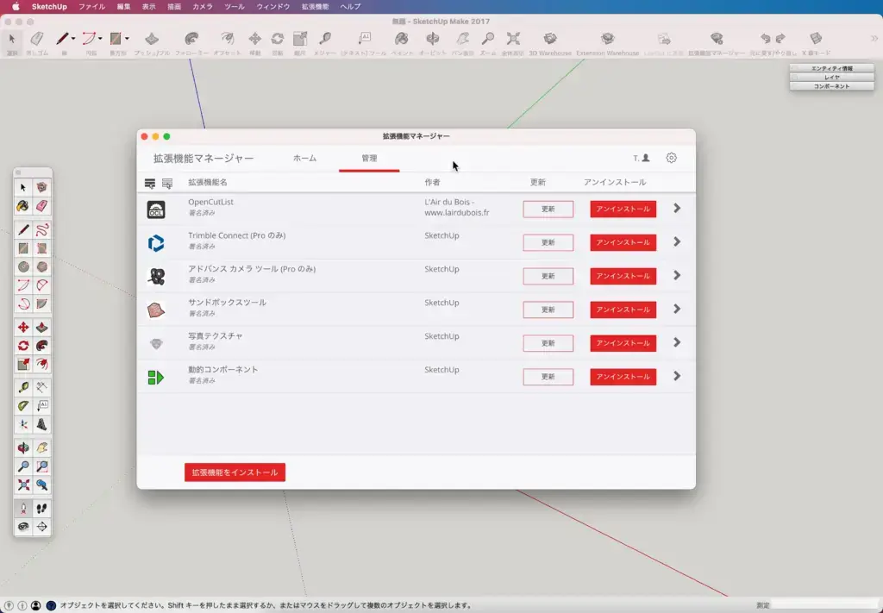Activate the Section Plane tool
Image resolution: width=883 pixels, height=613 pixels.
pos(41,527)
